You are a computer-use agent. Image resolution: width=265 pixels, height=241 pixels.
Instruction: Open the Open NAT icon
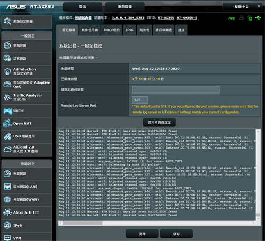click(7, 123)
